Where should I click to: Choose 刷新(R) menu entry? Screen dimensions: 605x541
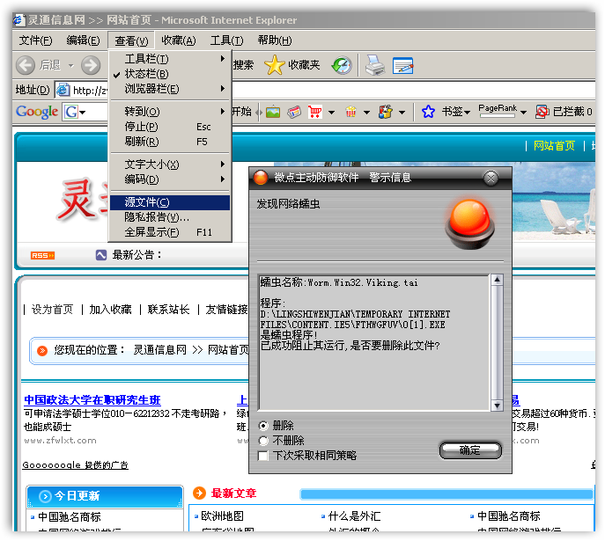tap(170, 142)
